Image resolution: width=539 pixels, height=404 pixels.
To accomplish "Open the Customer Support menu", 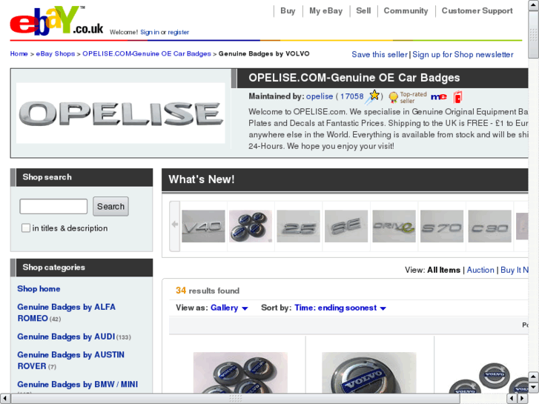I will [477, 10].
